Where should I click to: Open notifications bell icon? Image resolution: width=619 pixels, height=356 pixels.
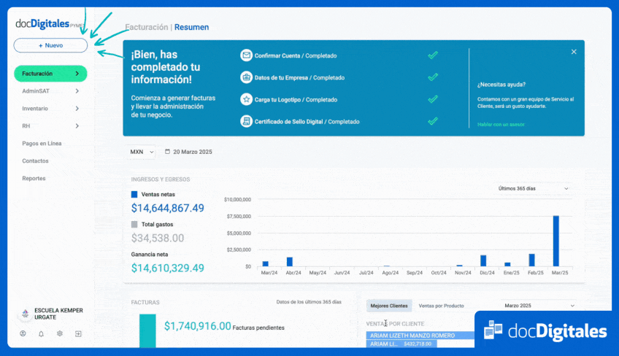(41, 334)
